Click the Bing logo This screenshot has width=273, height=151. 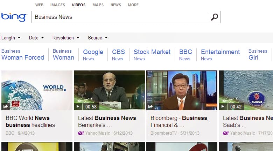click(x=14, y=17)
